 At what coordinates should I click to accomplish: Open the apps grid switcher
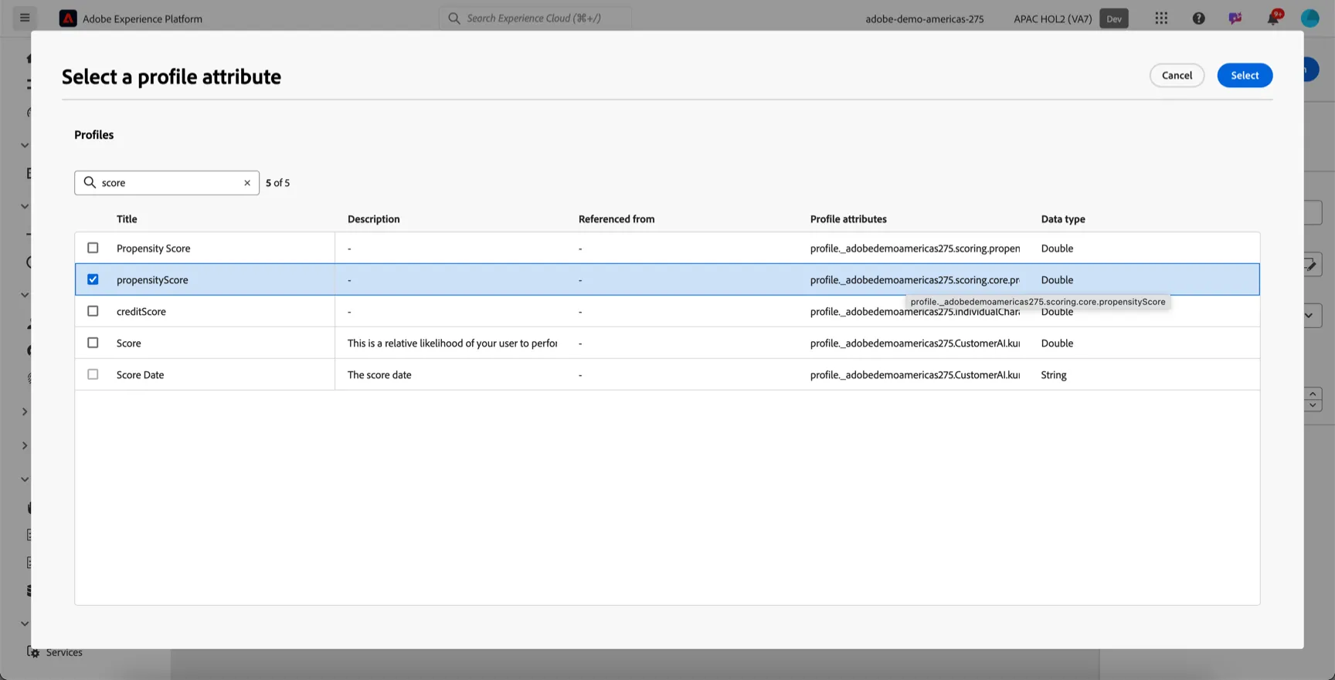tap(1161, 19)
